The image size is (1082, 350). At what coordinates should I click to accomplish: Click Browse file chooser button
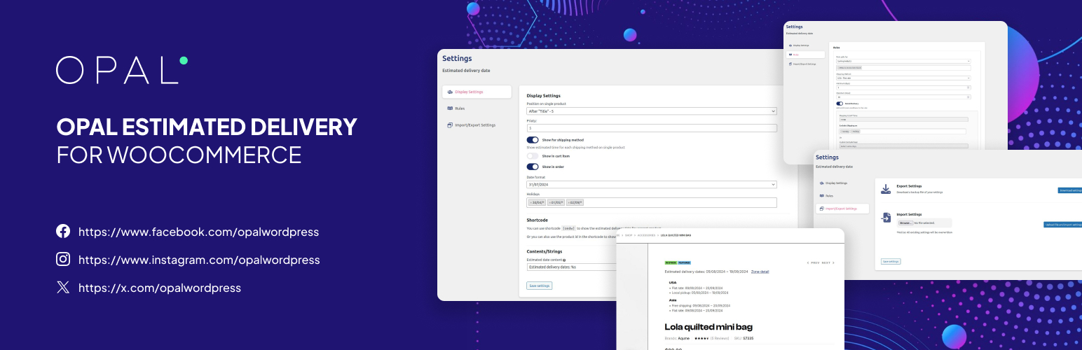click(x=905, y=223)
